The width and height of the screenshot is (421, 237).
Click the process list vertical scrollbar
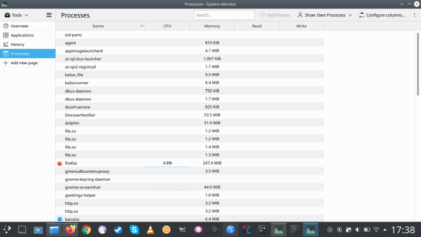coord(418,64)
